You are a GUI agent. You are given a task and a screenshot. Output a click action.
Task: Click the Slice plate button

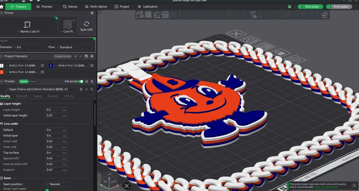[313, 6]
